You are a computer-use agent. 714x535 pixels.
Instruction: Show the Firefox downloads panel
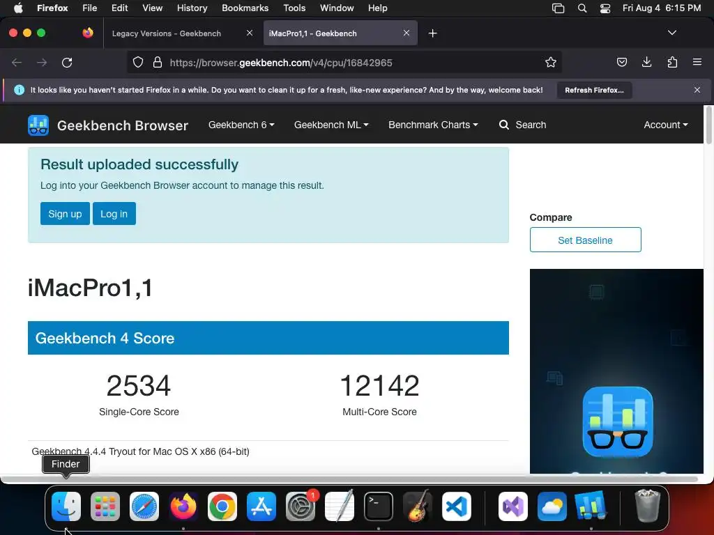pos(646,62)
